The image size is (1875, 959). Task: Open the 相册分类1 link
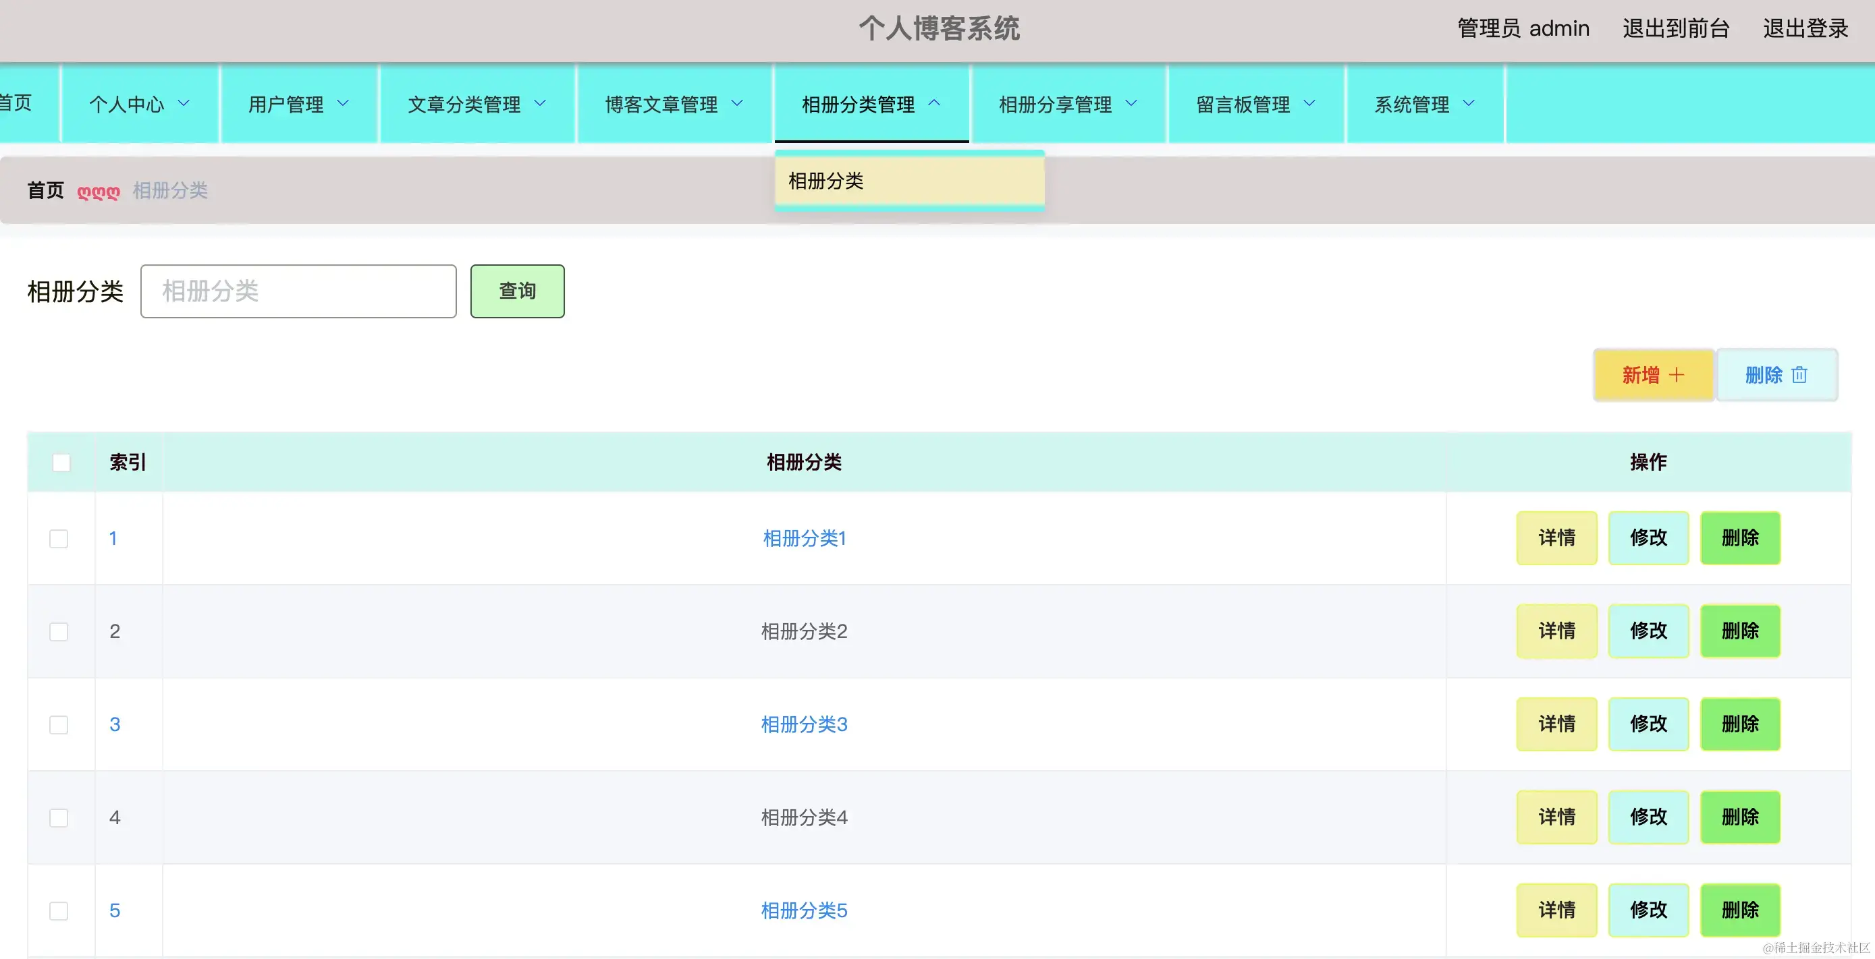(804, 539)
